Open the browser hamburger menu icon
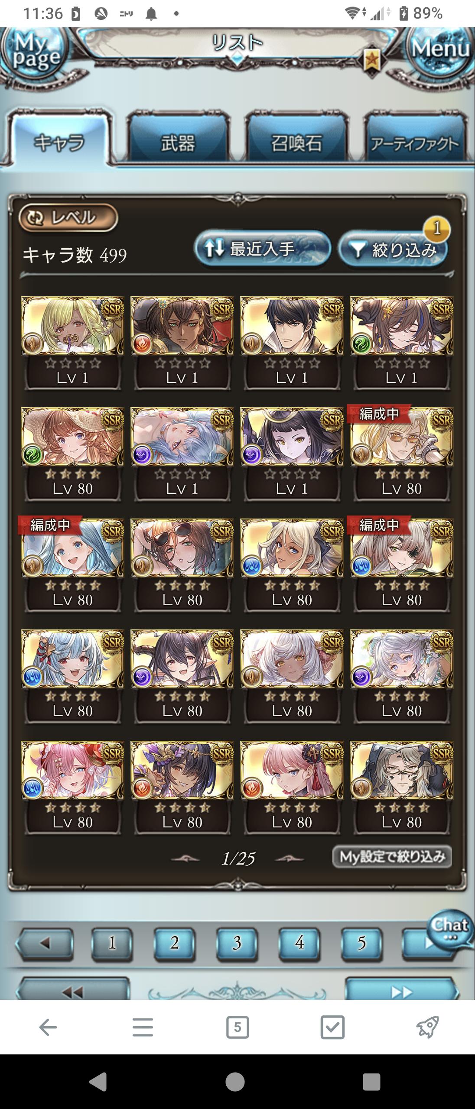The width and height of the screenshot is (475, 1109). [x=143, y=1027]
